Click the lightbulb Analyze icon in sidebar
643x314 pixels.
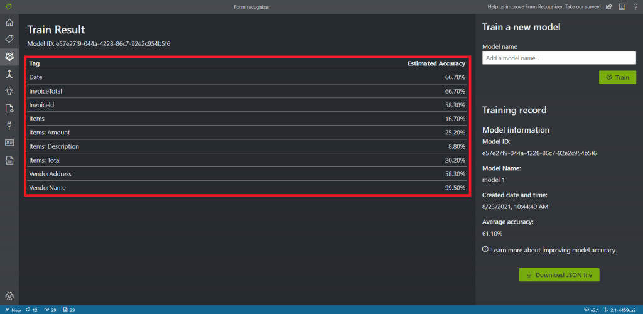tap(9, 91)
